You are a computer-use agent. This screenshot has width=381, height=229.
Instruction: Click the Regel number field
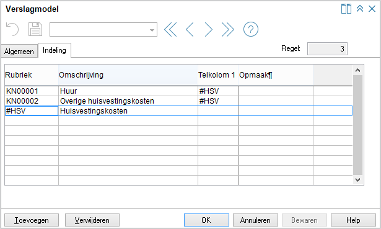(x=327, y=48)
